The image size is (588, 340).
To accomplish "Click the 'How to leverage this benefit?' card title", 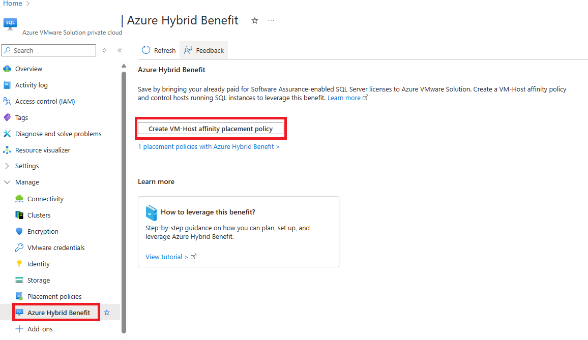I will point(208,212).
